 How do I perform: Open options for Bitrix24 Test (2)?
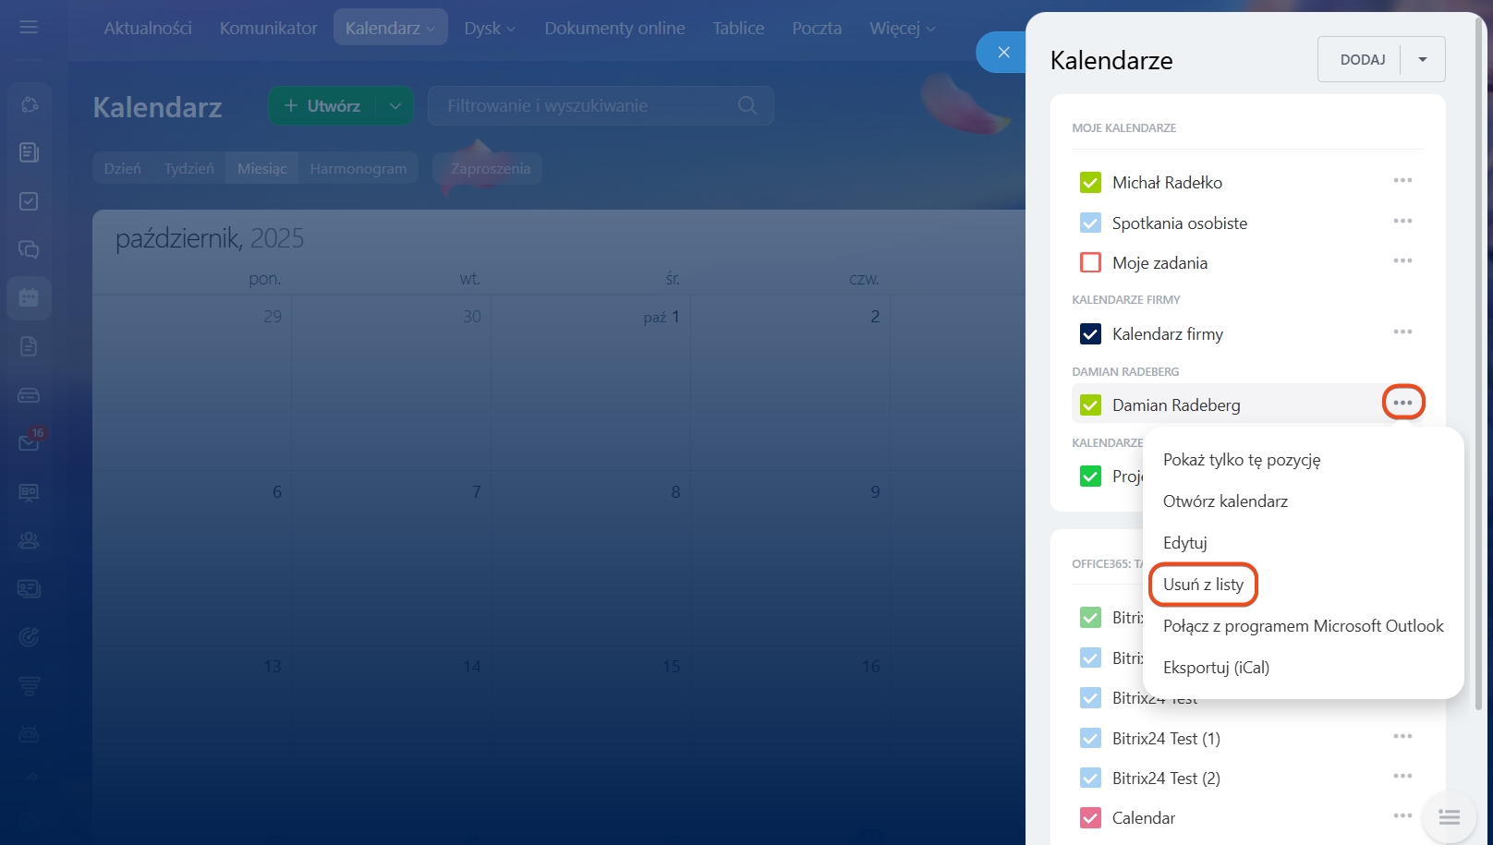(x=1402, y=777)
